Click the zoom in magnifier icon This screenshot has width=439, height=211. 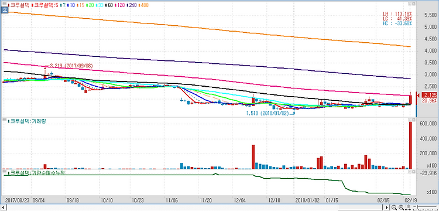(401, 207)
